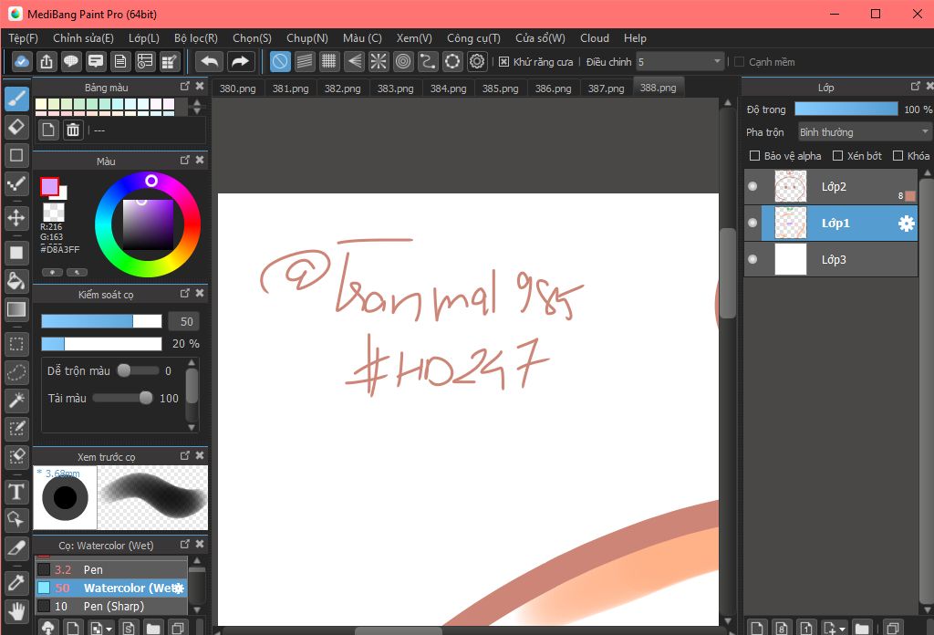The width and height of the screenshot is (934, 635).
Task: Enable Bảo vệ alpha checkbox
Action: pyautogui.click(x=754, y=155)
